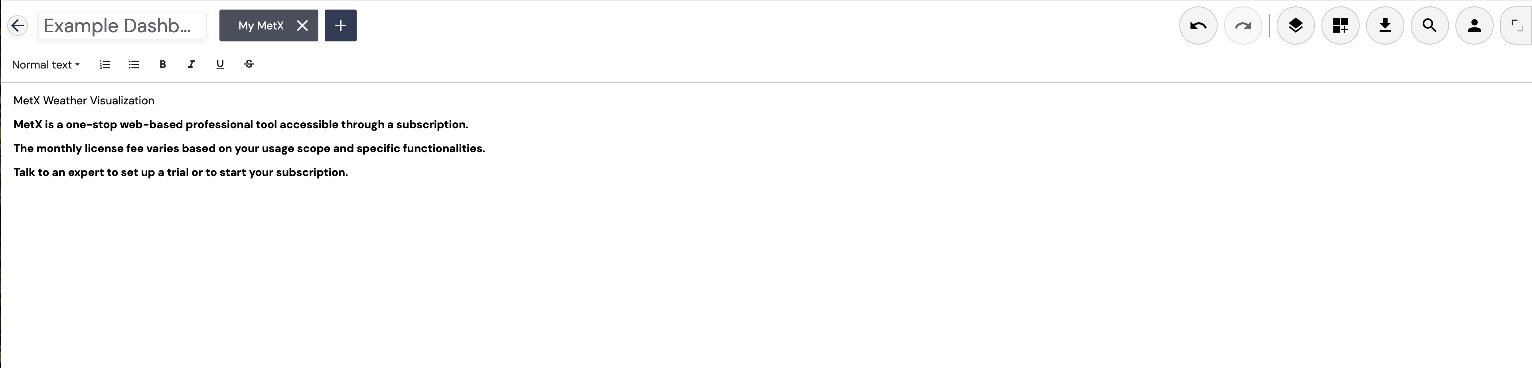Close the My MetX tab
This screenshot has width=1532, height=368.
coord(302,25)
